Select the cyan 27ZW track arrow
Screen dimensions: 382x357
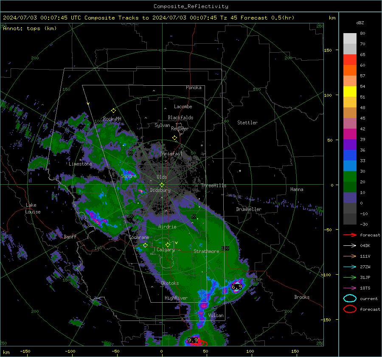pyautogui.click(x=350, y=267)
